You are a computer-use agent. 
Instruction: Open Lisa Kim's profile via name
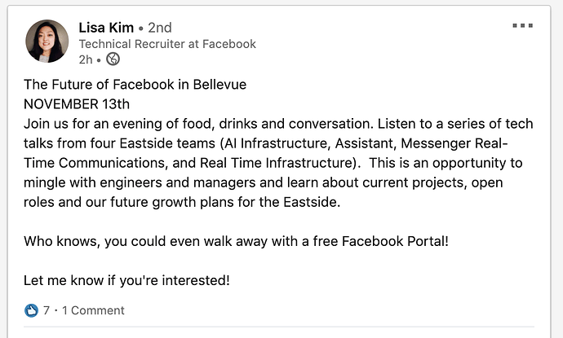tap(106, 28)
